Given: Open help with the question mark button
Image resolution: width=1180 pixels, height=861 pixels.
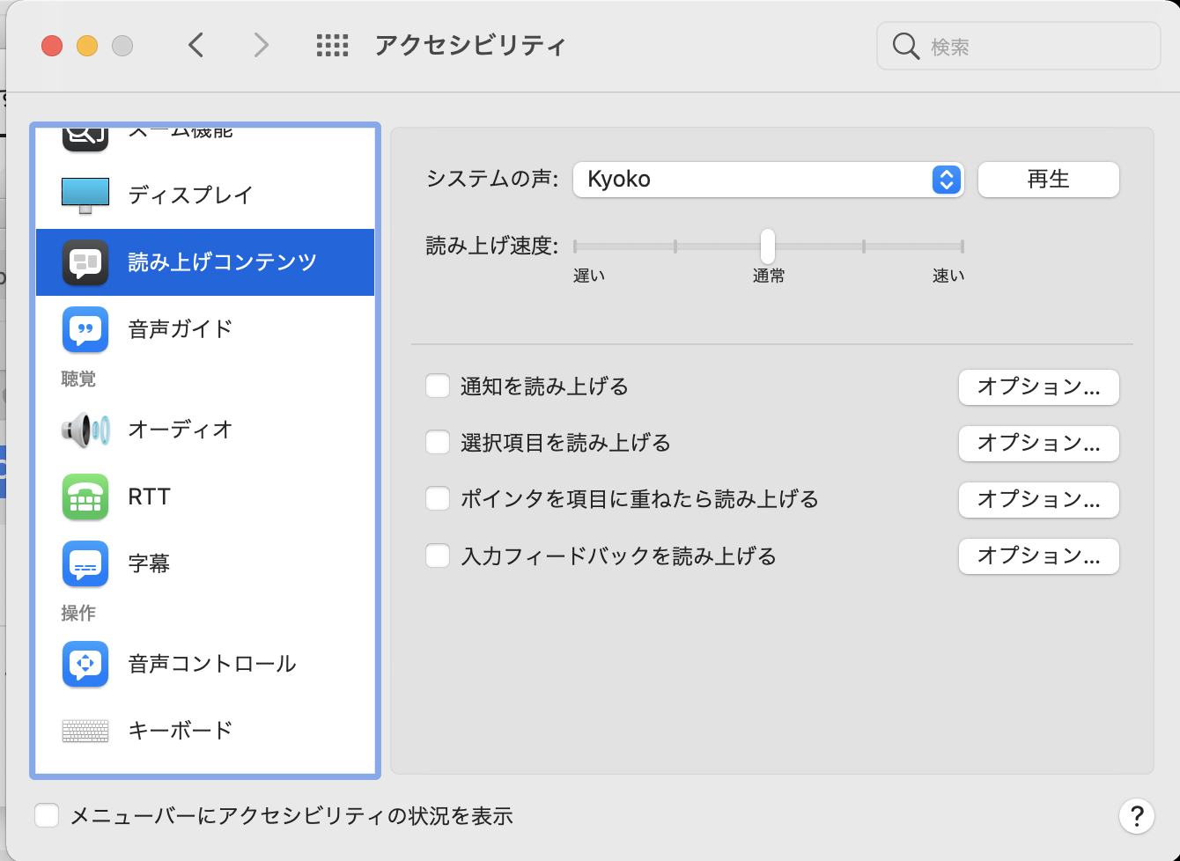Looking at the screenshot, I should point(1136,816).
